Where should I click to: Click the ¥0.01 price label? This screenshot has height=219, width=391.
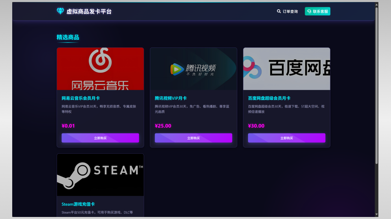pos(68,126)
